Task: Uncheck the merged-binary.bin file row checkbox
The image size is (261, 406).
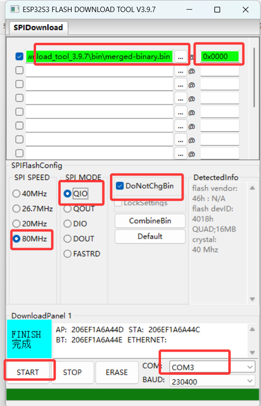Action: tap(19, 56)
